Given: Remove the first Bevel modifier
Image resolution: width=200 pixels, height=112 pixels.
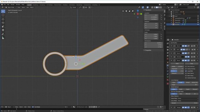Looking at the screenshot, I should pyautogui.click(x=197, y=46).
